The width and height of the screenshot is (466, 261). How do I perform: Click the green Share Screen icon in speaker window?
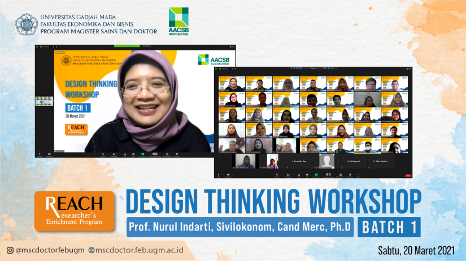142,154
